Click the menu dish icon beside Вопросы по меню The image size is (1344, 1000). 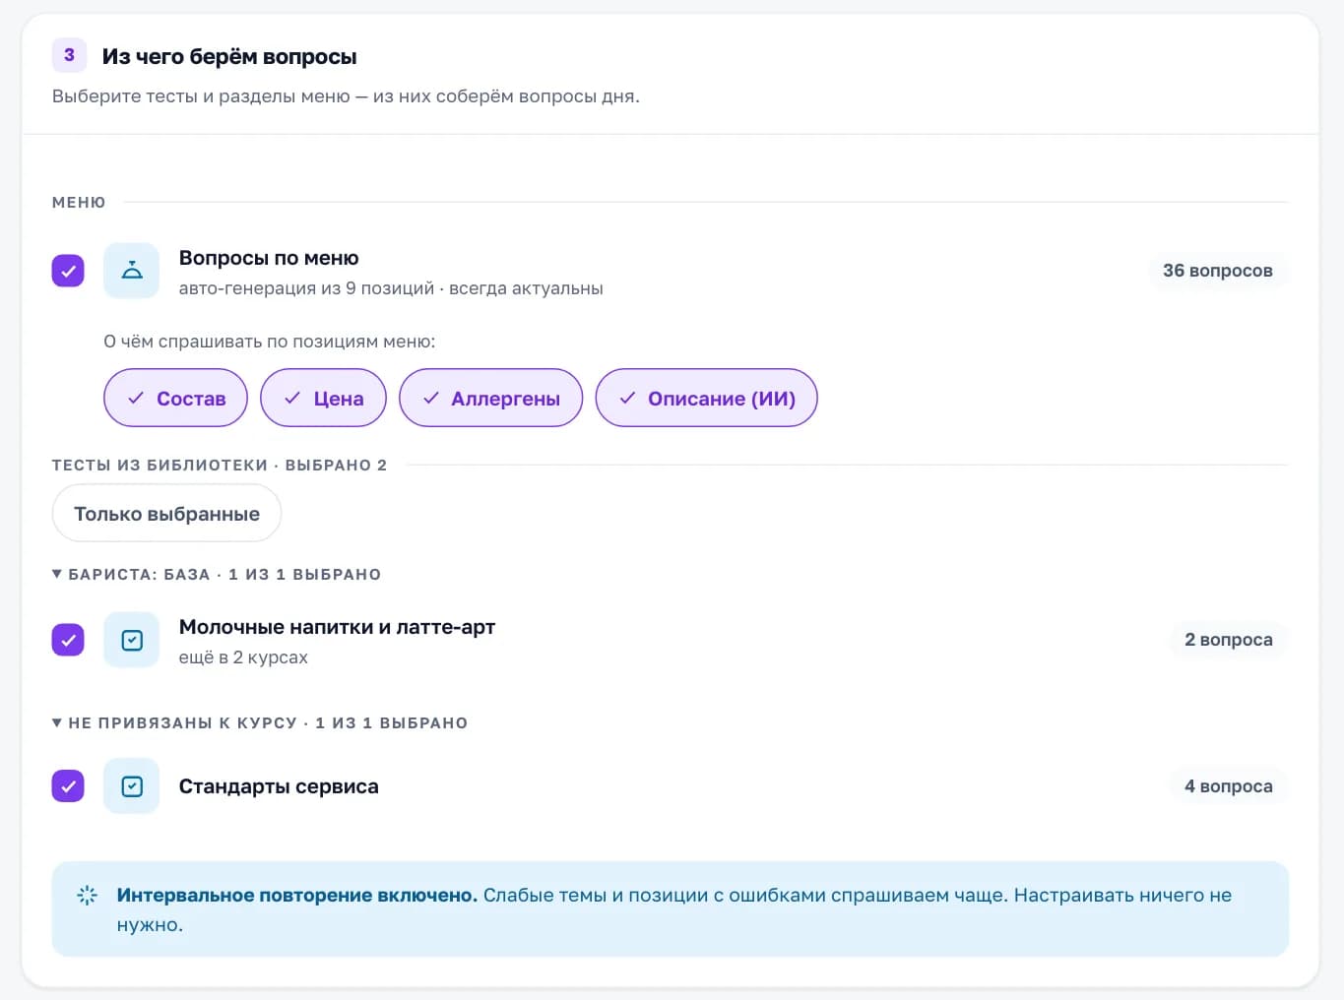pos(131,271)
